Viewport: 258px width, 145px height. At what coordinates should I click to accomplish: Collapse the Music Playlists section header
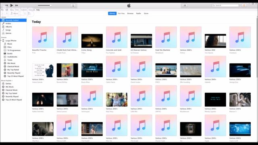coord(7,81)
